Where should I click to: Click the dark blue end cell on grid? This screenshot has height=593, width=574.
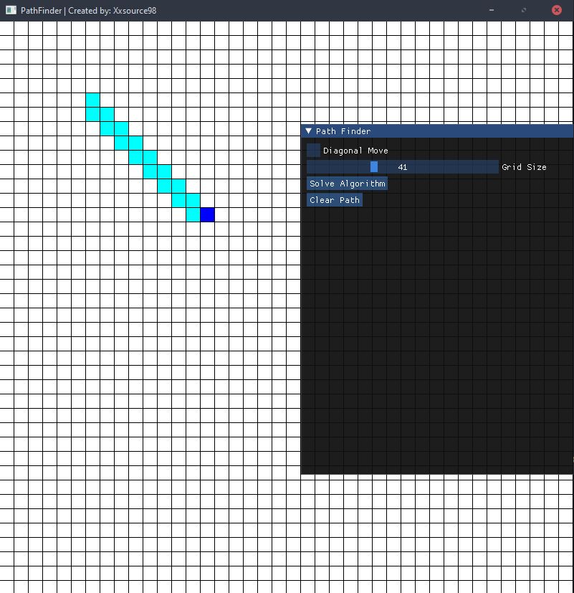(x=207, y=215)
